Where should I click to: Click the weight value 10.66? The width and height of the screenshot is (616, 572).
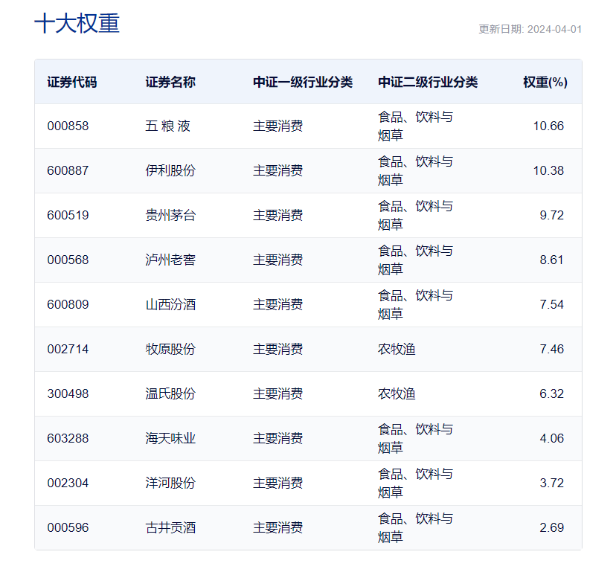pyautogui.click(x=548, y=126)
